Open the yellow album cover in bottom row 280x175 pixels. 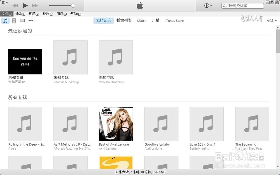(116, 162)
